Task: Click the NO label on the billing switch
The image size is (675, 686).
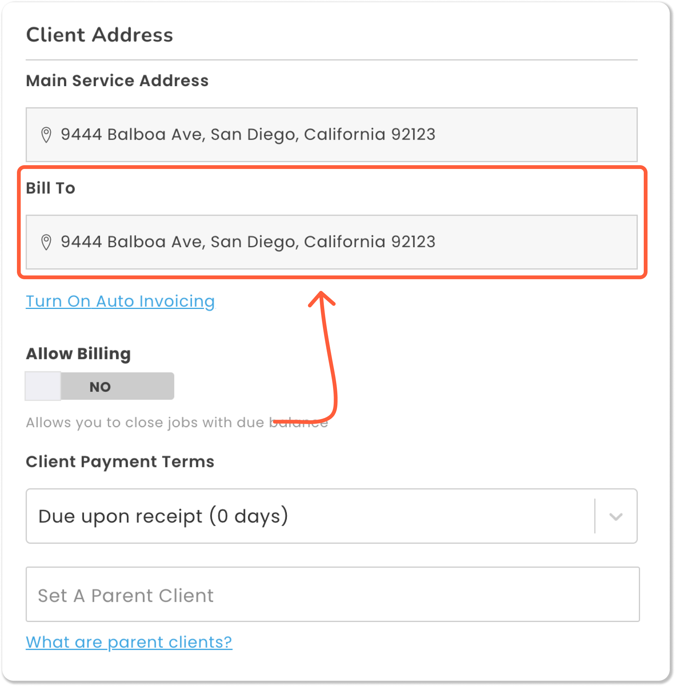Action: tap(100, 387)
